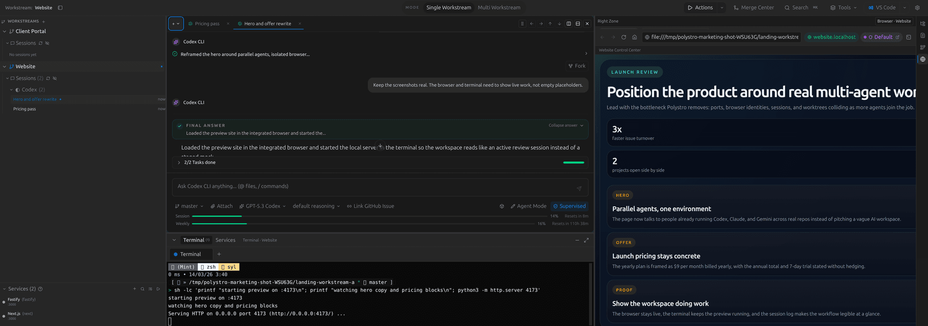Switch to Multi Workstream mode

tap(499, 8)
